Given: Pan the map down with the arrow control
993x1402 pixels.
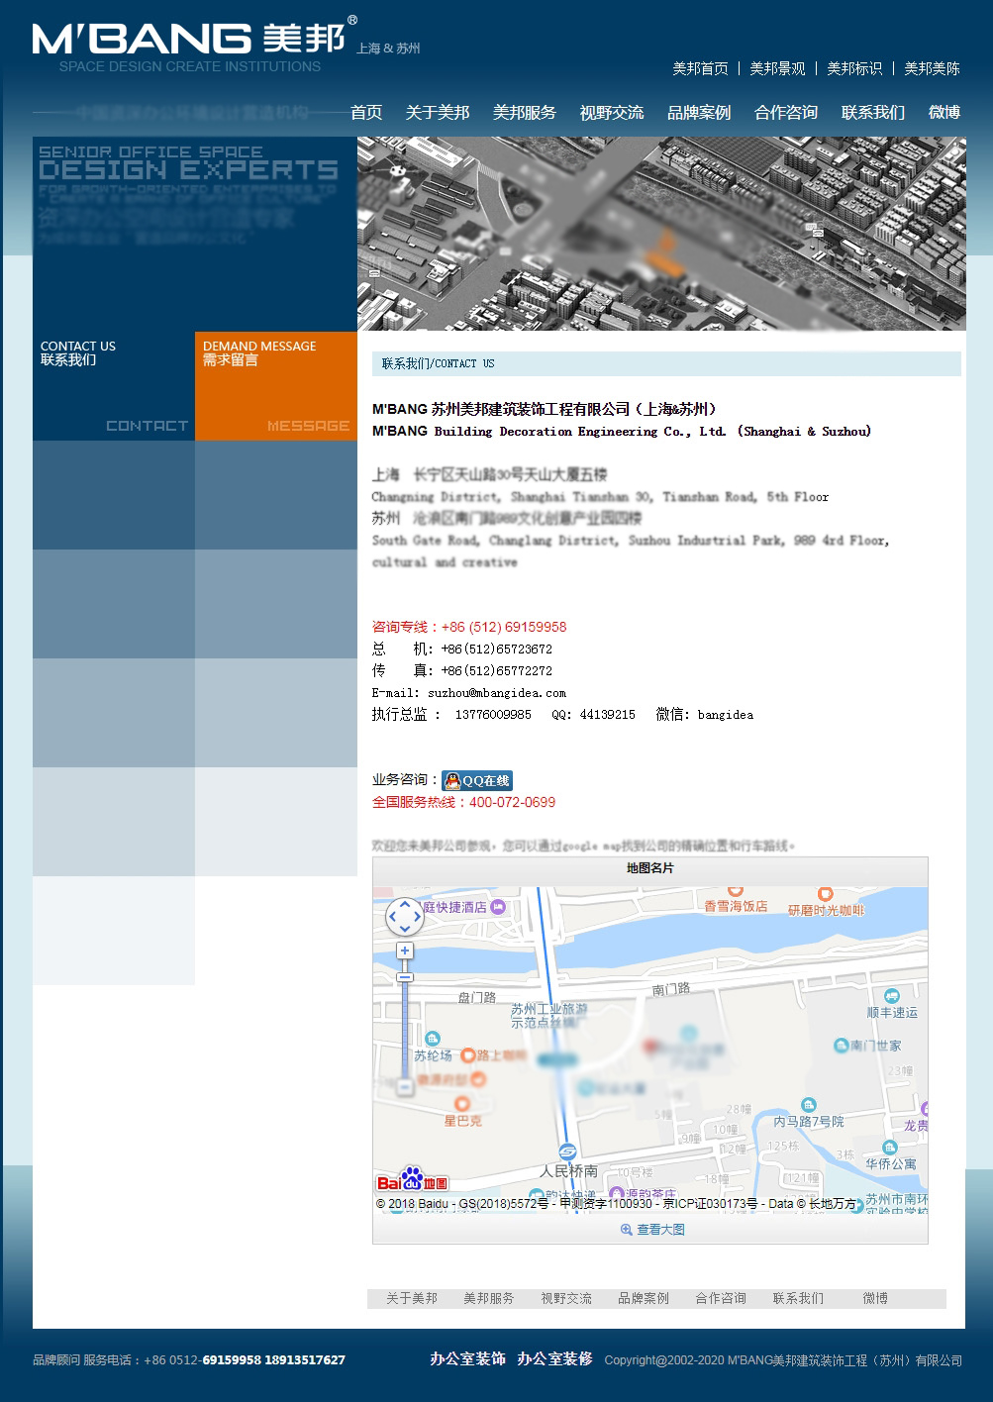Looking at the screenshot, I should pyautogui.click(x=404, y=930).
